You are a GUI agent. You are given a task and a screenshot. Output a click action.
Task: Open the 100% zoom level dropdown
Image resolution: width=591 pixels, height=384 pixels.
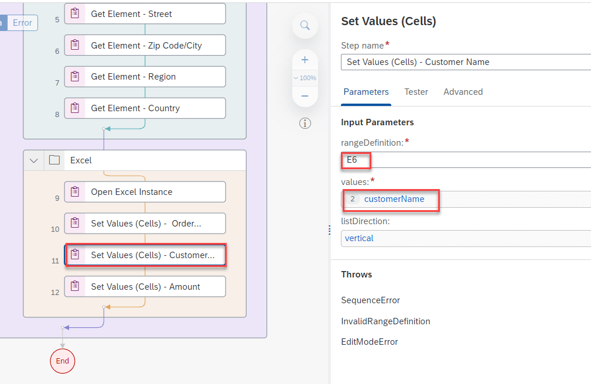(x=305, y=78)
